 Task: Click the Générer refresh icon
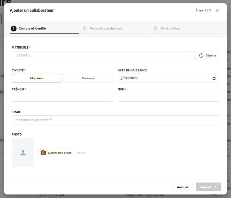point(201,56)
